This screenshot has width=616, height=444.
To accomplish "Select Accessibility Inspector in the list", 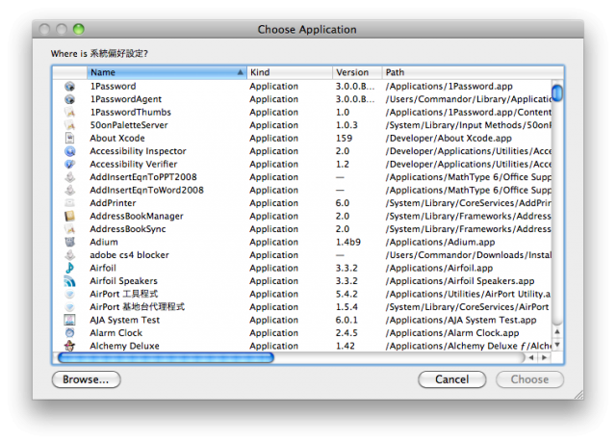I will pyautogui.click(x=138, y=151).
